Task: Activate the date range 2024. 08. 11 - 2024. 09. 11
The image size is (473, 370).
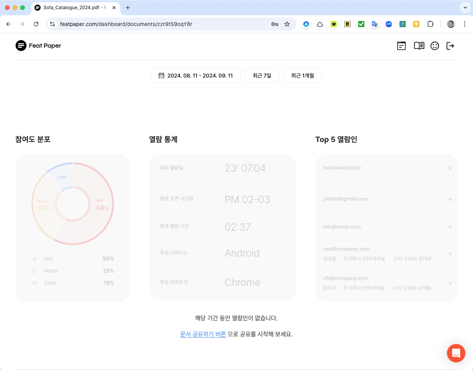Action: point(196,75)
